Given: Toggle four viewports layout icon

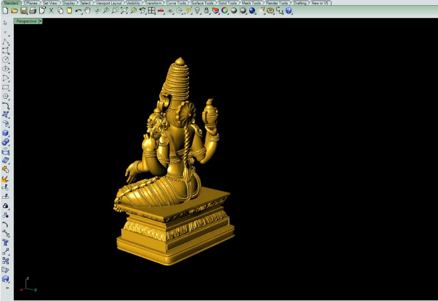Looking at the screenshot, I should click(x=152, y=11).
